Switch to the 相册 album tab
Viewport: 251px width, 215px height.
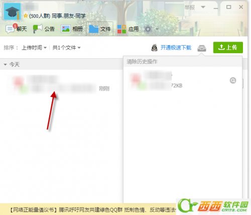pyautogui.click(x=72, y=29)
